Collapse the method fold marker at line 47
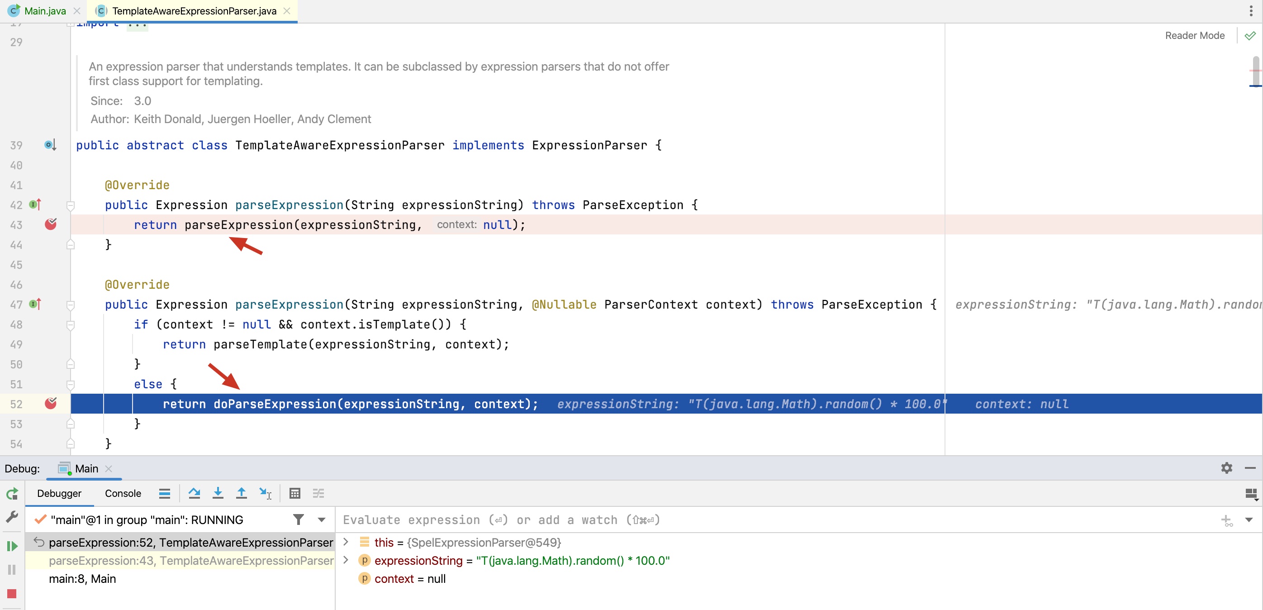The height and width of the screenshot is (610, 1263). pos(71,305)
